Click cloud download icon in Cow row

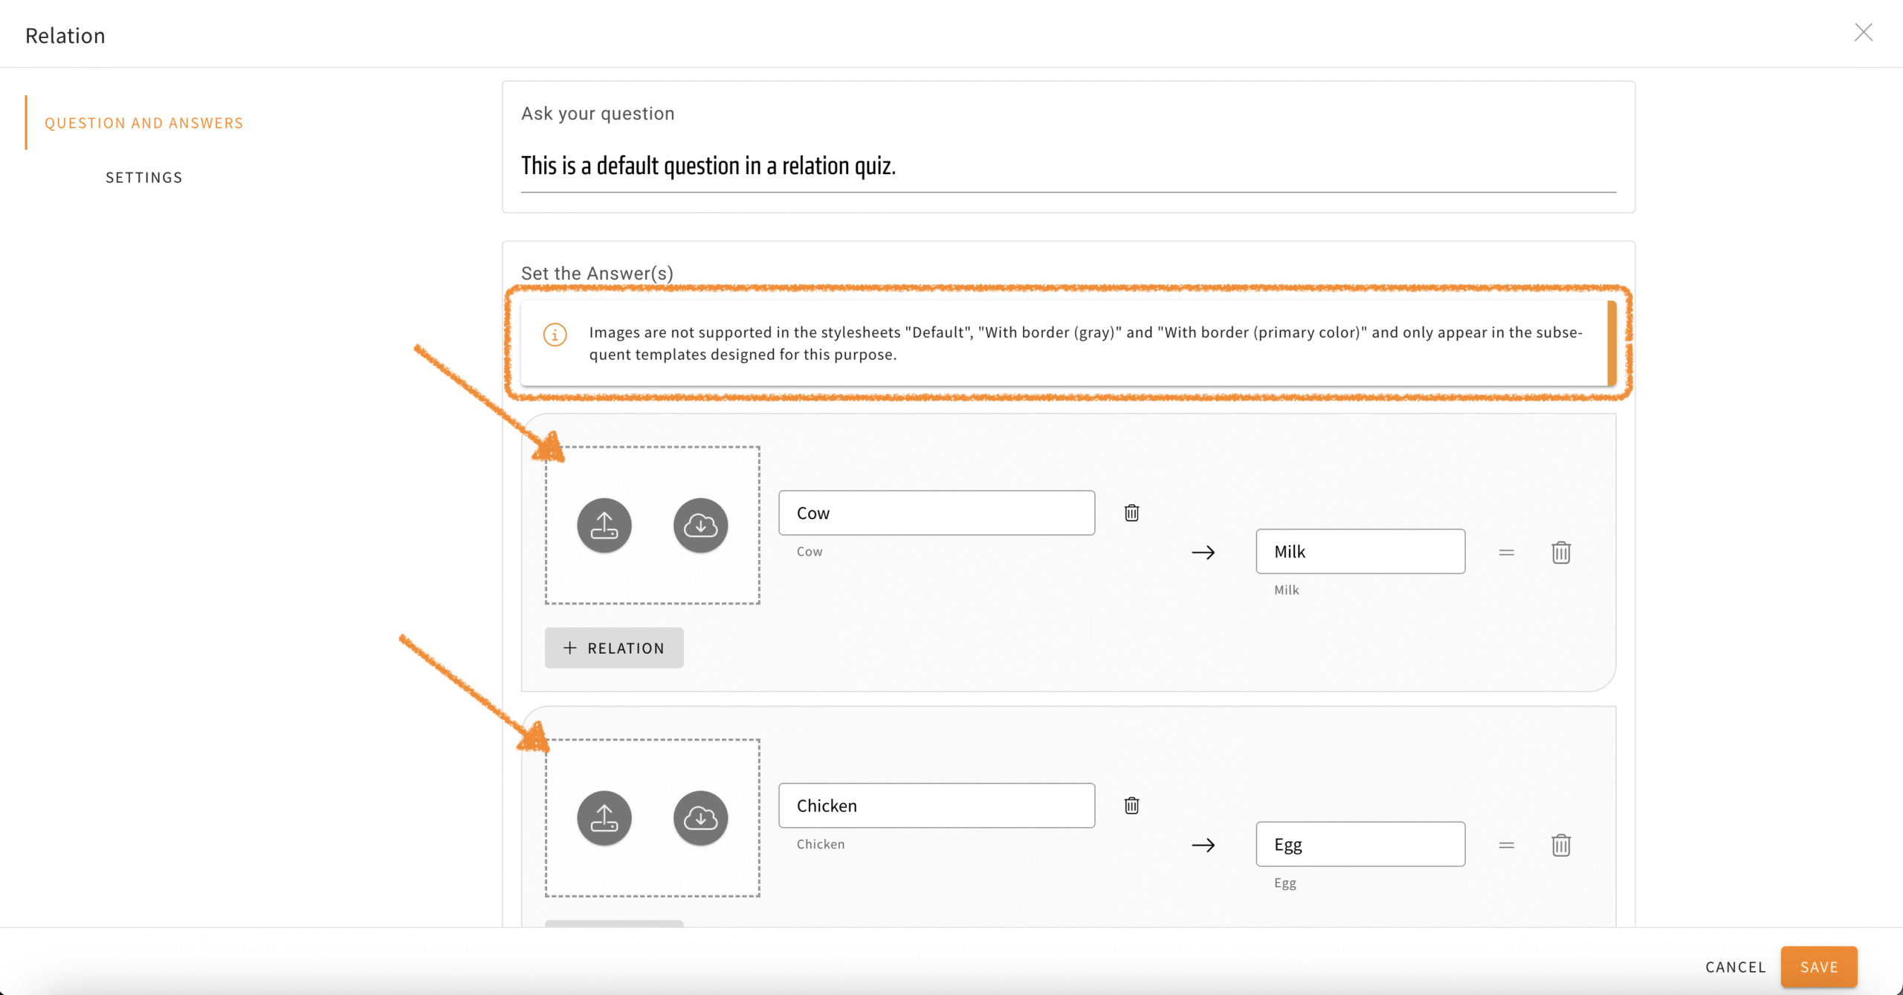(x=700, y=526)
